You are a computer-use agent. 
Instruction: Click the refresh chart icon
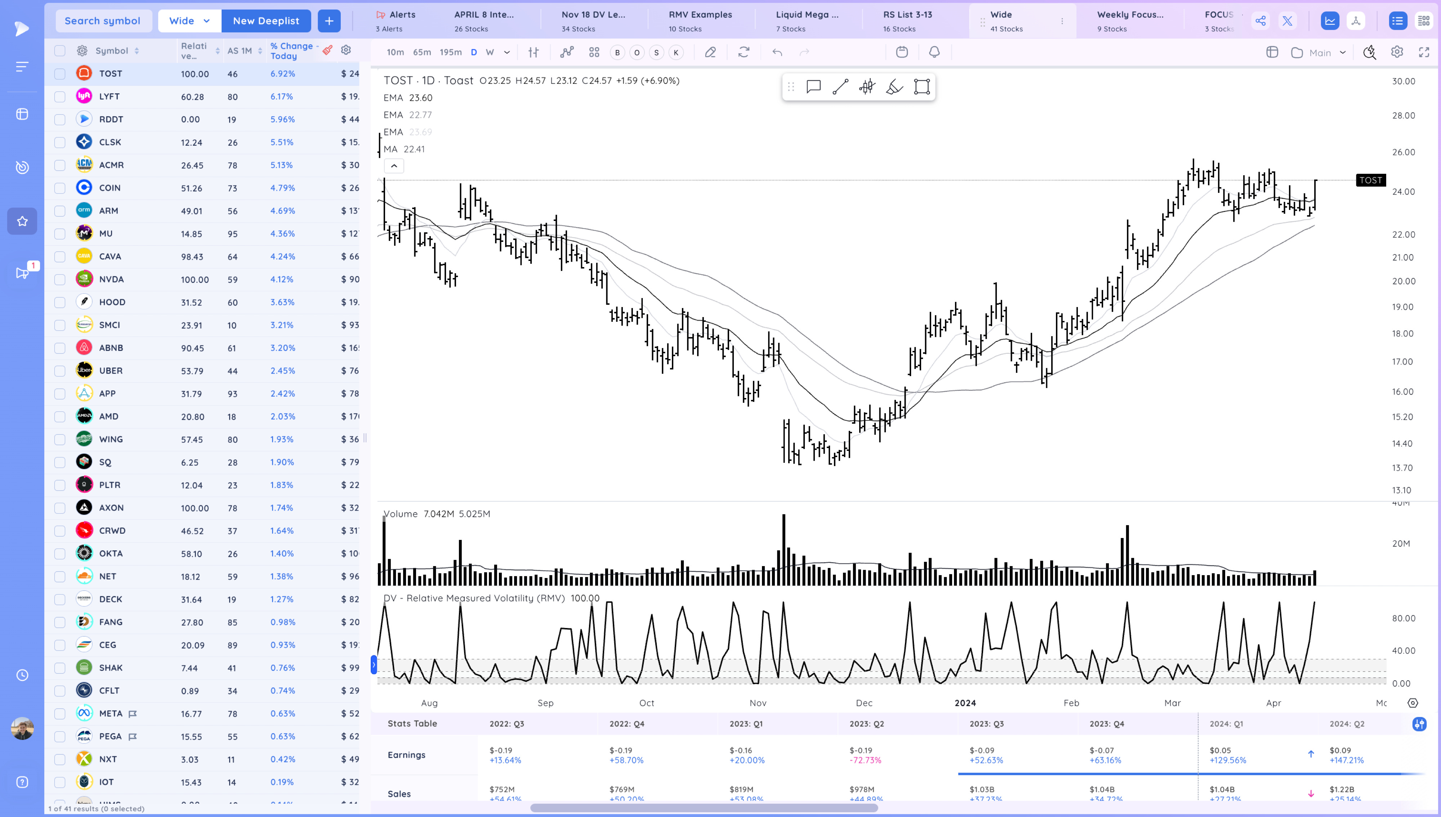tap(744, 52)
